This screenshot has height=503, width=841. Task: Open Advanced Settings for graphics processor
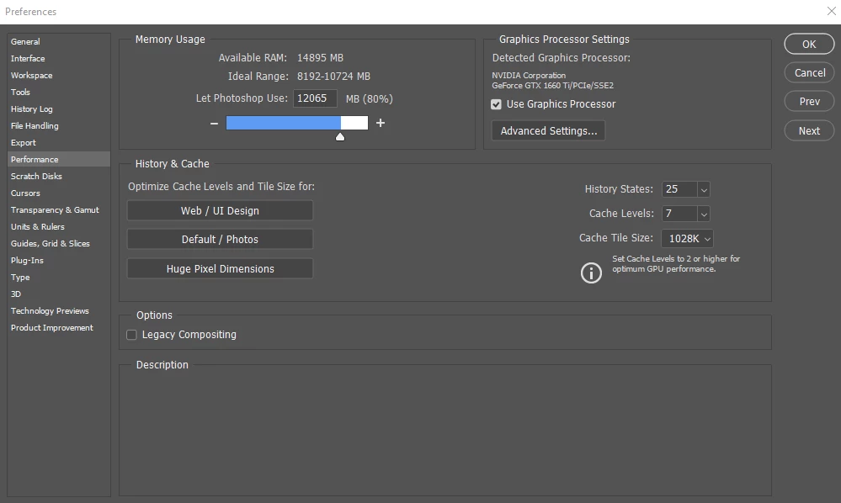pyautogui.click(x=548, y=130)
